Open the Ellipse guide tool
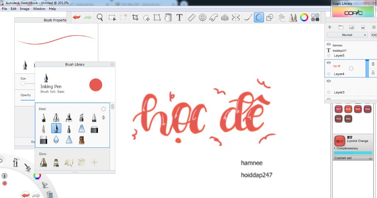The width and height of the screenshot is (377, 198). [202, 18]
